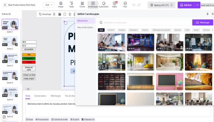The height and width of the screenshot is (122, 214).
Task: Click the save button
Action: click(x=203, y=5)
